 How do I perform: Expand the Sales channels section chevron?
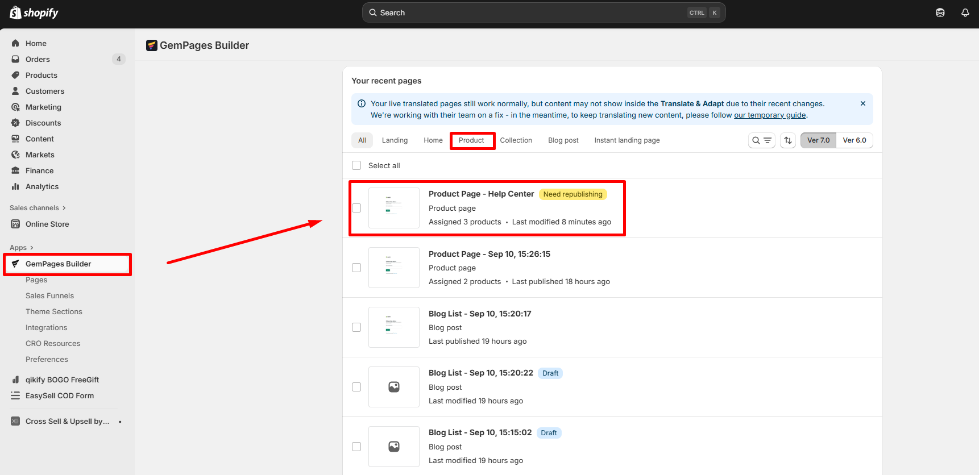[64, 208]
